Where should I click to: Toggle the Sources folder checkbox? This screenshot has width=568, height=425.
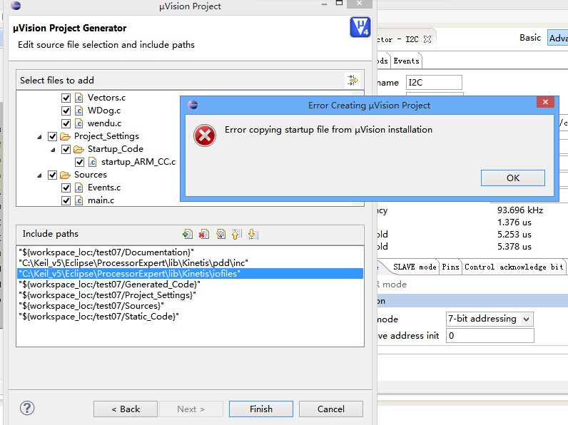[53, 175]
